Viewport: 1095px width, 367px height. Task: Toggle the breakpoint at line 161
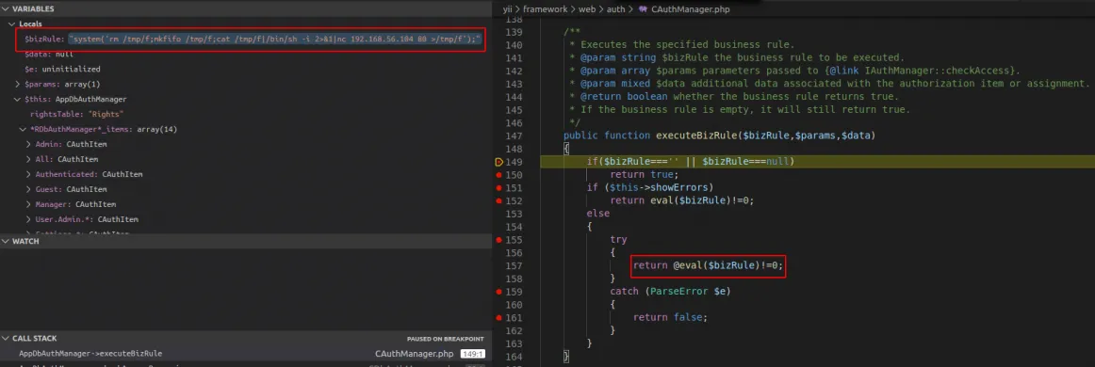498,317
